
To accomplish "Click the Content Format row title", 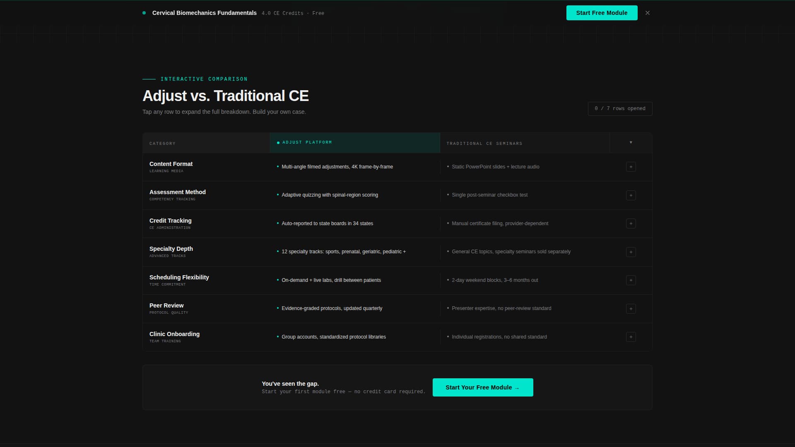I will point(171,164).
